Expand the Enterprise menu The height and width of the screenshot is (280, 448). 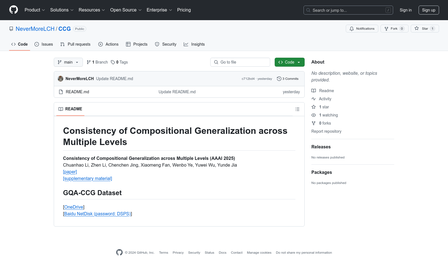pyautogui.click(x=159, y=10)
